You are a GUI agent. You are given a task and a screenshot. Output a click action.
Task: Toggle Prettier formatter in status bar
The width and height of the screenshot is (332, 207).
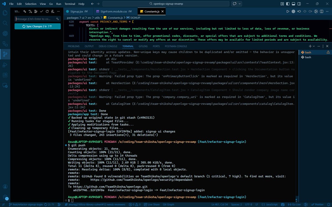317,205
